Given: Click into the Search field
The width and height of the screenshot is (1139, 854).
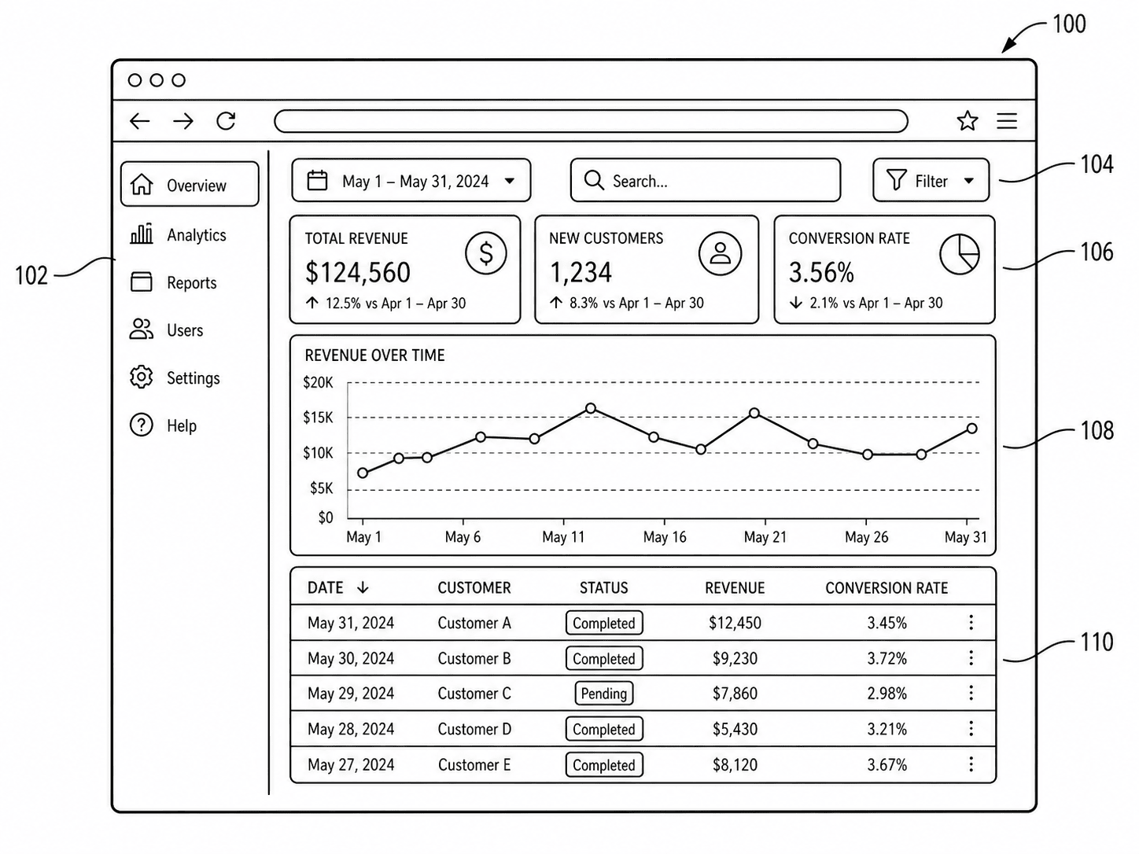Looking at the screenshot, I should [x=706, y=181].
